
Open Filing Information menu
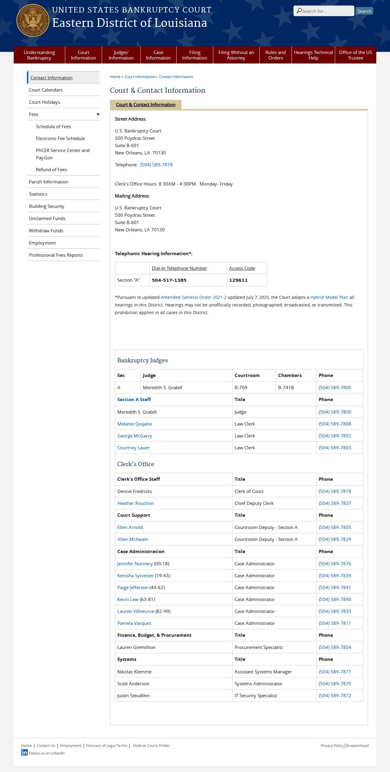click(x=195, y=55)
